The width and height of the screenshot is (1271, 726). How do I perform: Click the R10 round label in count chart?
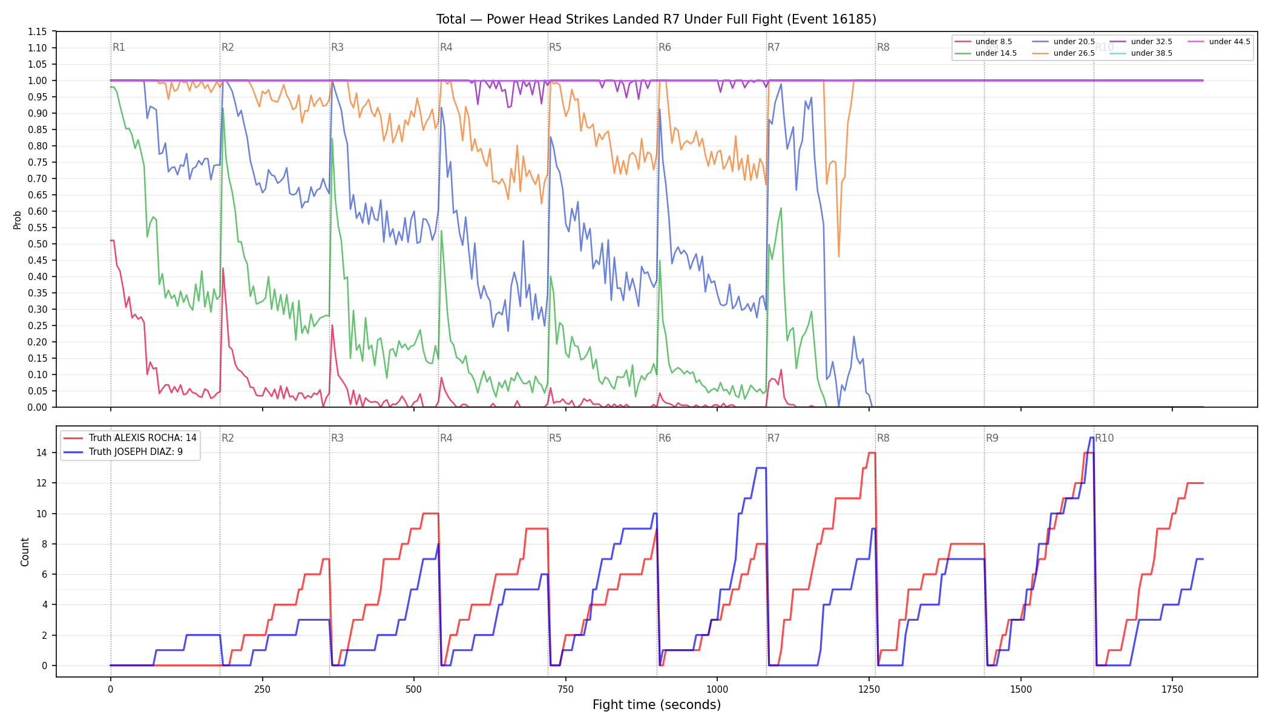(x=1104, y=438)
